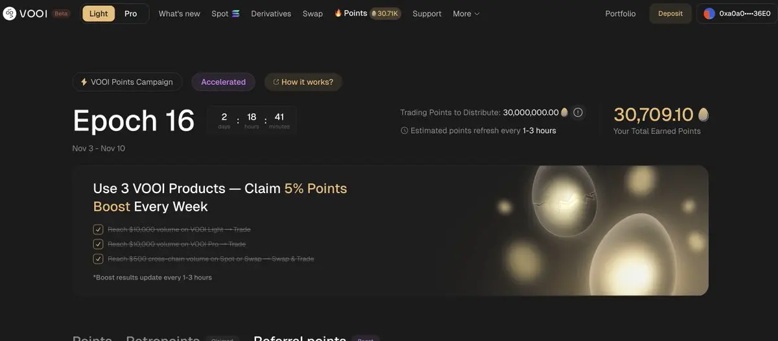Switch to Pro mode
The height and width of the screenshot is (341, 778).
coord(131,14)
